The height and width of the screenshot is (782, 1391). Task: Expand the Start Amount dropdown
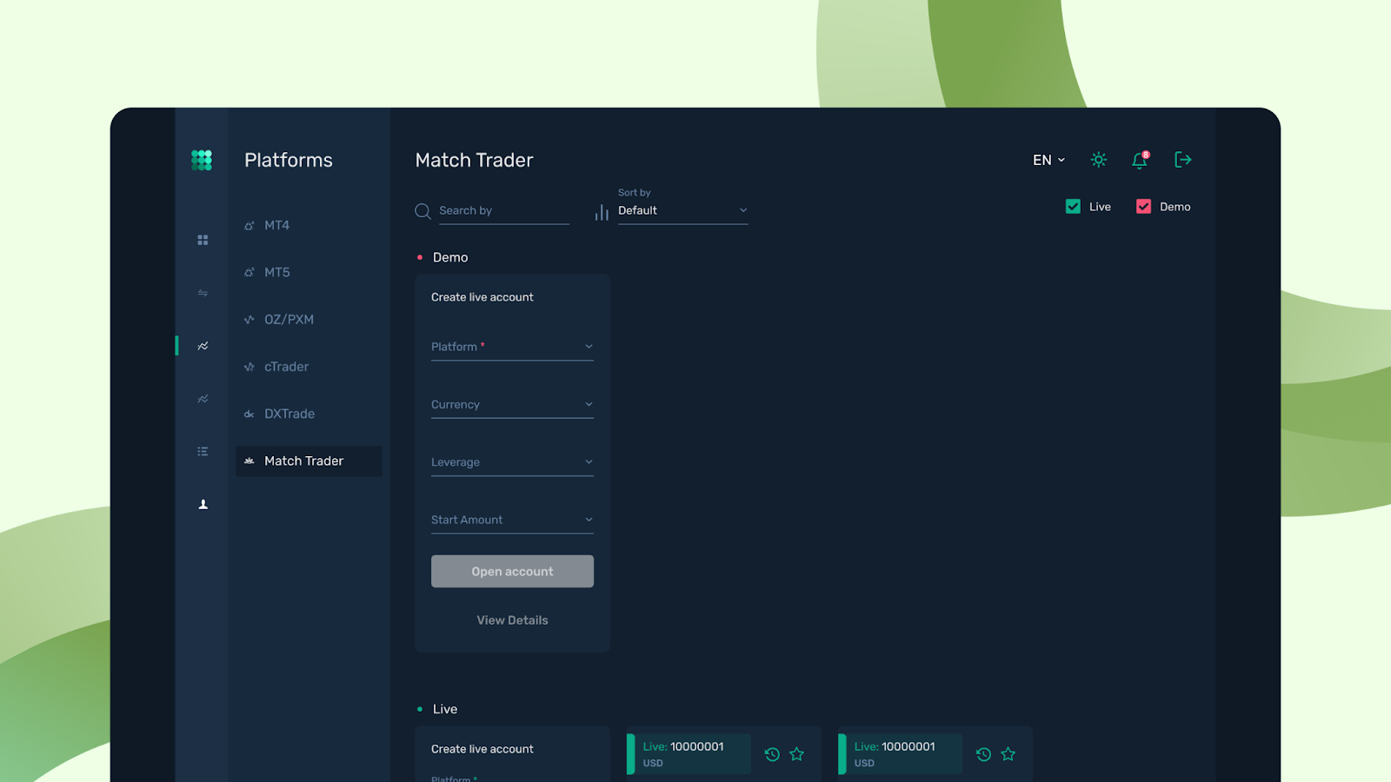point(512,520)
